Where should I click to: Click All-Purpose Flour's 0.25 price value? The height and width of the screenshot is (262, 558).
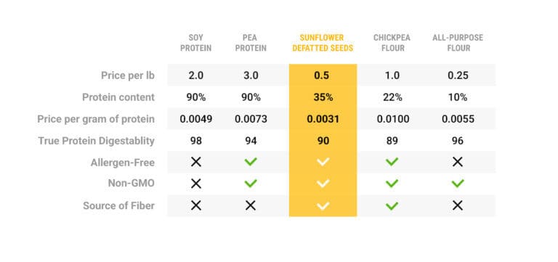(x=458, y=75)
